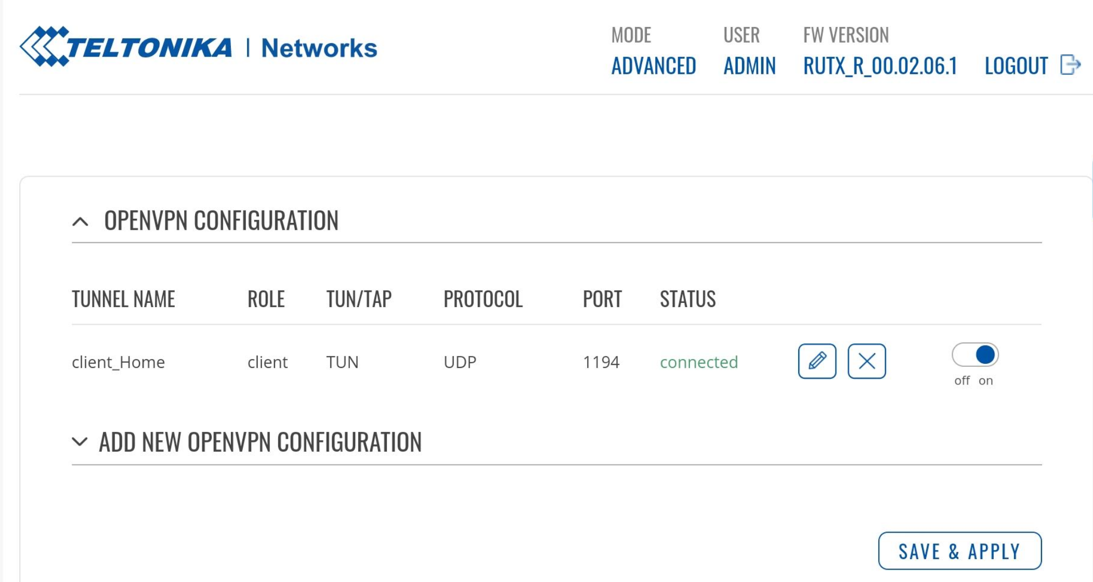This screenshot has width=1093, height=582.
Task: Edit the client_Home tunnel with pencil icon
Action: pos(817,361)
